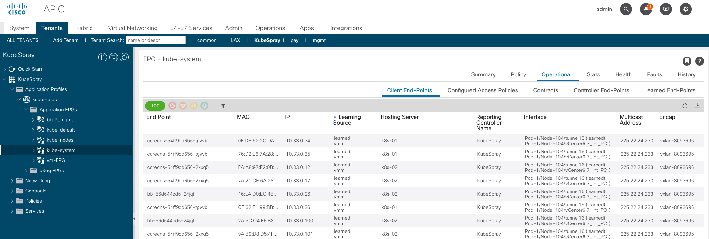Open the help question mark icon
709x239 pixels.
(x=699, y=61)
